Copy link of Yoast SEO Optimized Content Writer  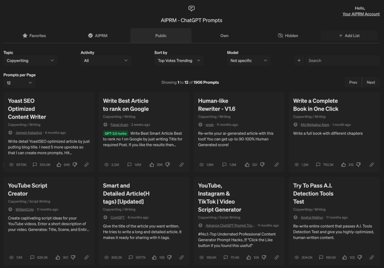click(87, 164)
